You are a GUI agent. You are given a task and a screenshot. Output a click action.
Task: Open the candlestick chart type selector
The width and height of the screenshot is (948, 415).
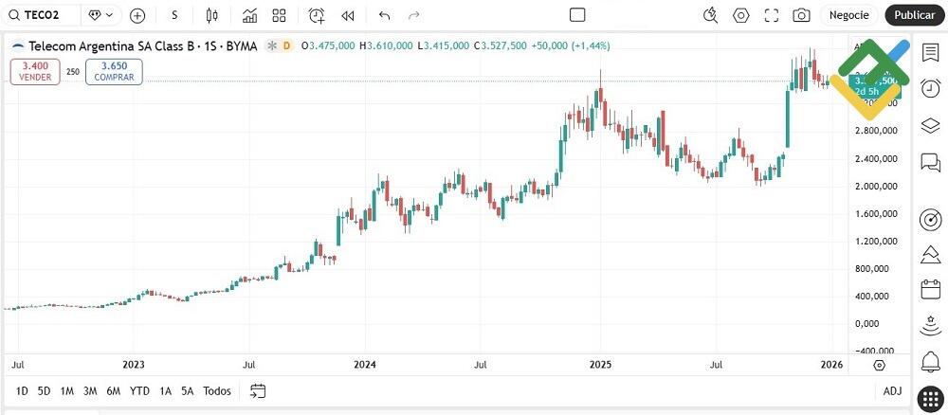[x=211, y=16]
